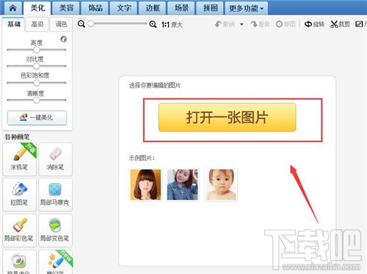Select the 消除笔 eraser pen
The height and width of the screenshot is (274, 367).
(55, 159)
